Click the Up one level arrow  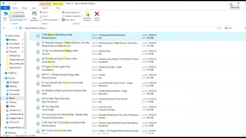(x=16, y=28)
